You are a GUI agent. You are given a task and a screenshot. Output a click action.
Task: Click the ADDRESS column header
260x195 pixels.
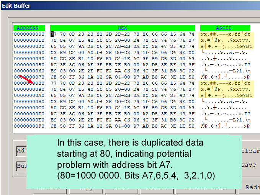29,28
